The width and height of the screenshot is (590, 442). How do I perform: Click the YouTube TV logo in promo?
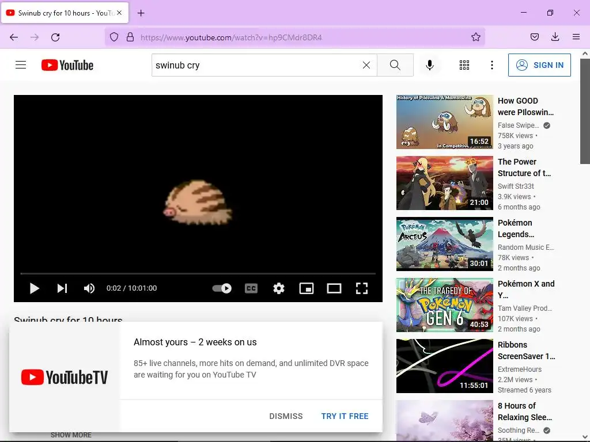click(x=65, y=377)
